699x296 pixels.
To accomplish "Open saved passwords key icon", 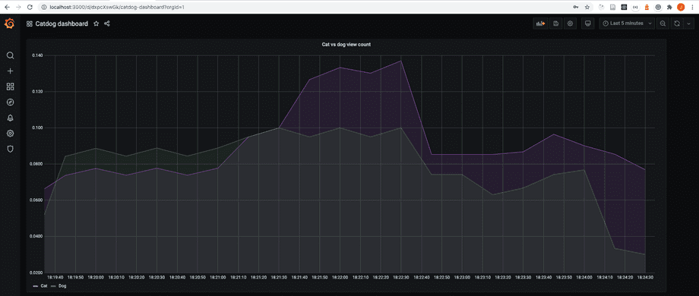I will coord(576,7).
